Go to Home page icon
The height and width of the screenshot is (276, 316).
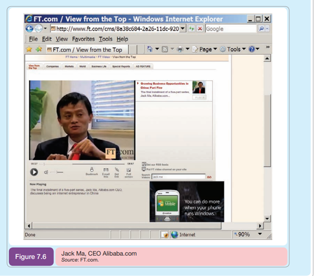tap(149, 49)
